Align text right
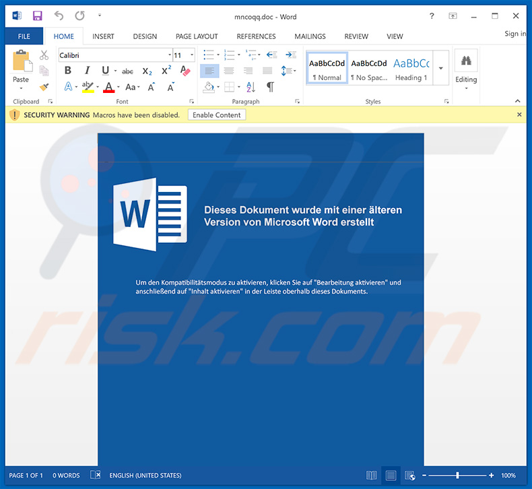This screenshot has height=489, width=532. tap(248, 71)
